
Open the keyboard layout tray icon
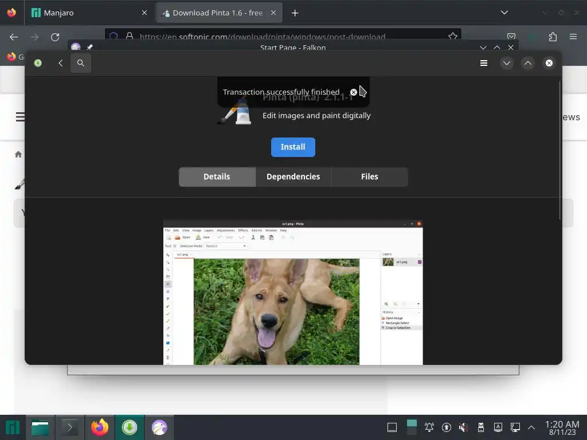[498, 427]
